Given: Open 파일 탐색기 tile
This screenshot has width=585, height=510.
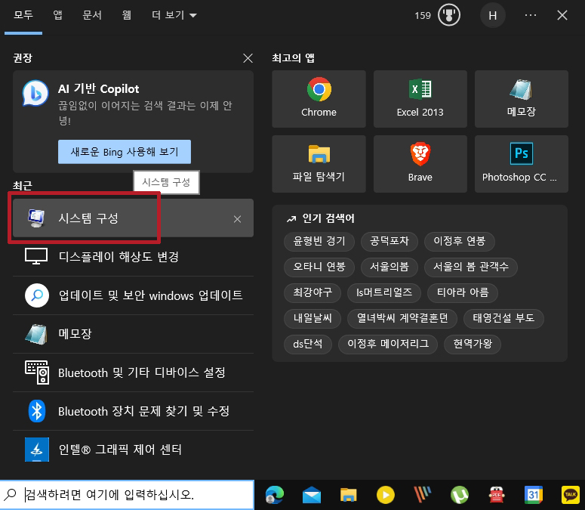Looking at the screenshot, I should 319,164.
